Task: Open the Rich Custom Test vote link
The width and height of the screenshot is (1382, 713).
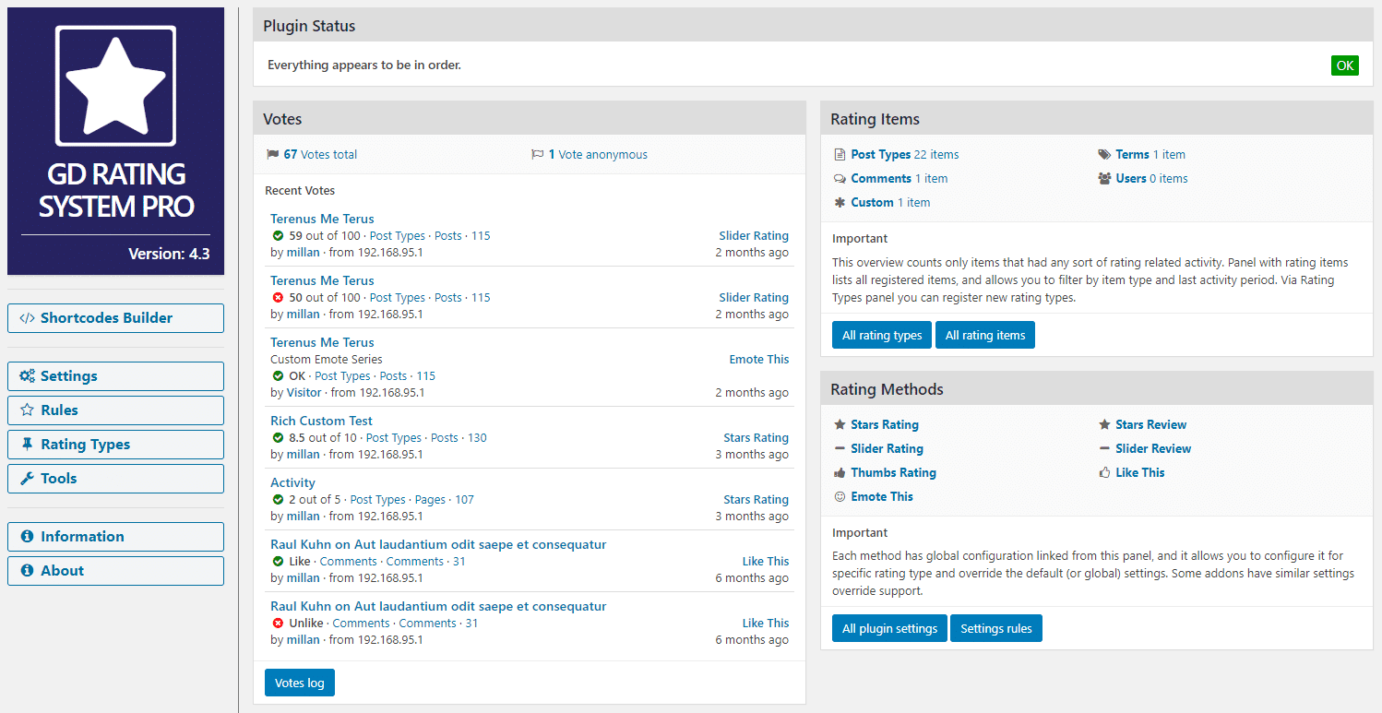Action: [321, 421]
